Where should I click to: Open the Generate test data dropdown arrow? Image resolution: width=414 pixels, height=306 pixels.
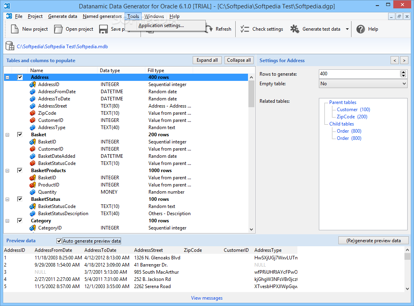[347, 29]
